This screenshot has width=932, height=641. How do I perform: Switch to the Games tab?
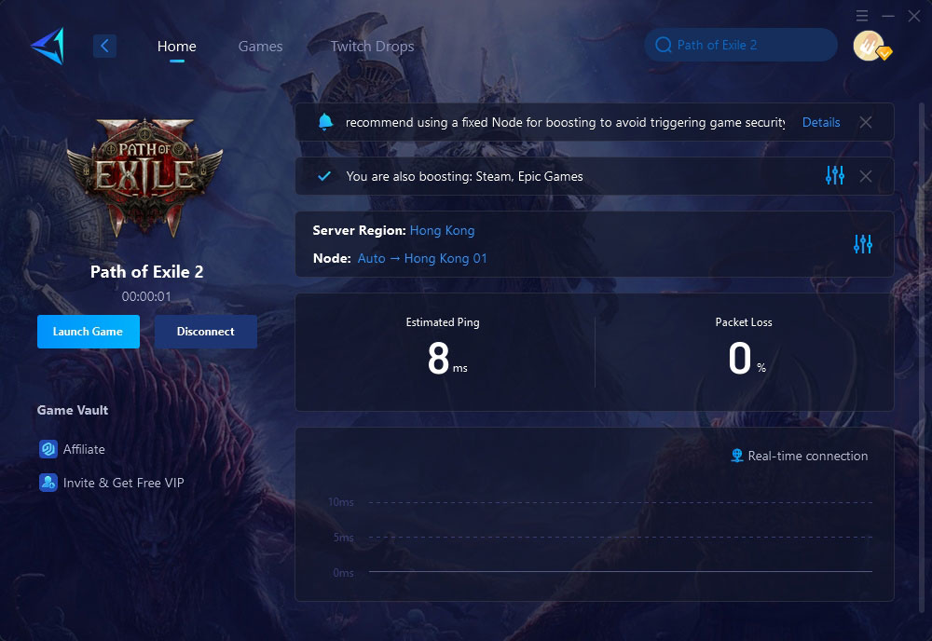[260, 47]
